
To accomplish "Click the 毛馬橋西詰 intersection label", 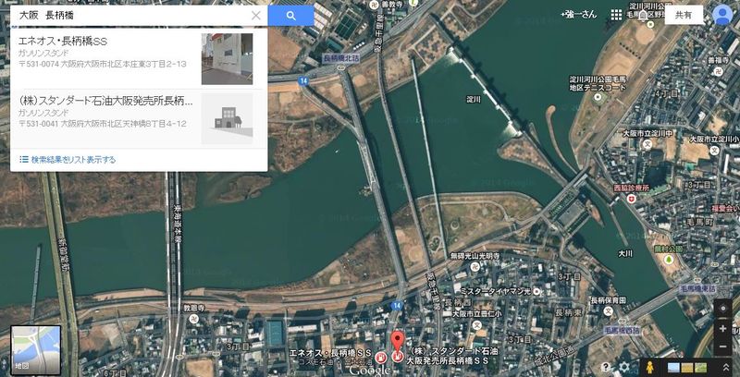I will (x=622, y=331).
